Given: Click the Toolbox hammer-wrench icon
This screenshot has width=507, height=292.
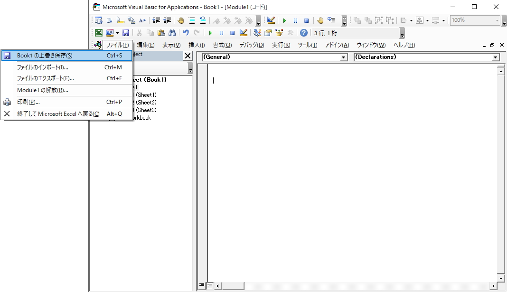Looking at the screenshot, I should point(290,33).
